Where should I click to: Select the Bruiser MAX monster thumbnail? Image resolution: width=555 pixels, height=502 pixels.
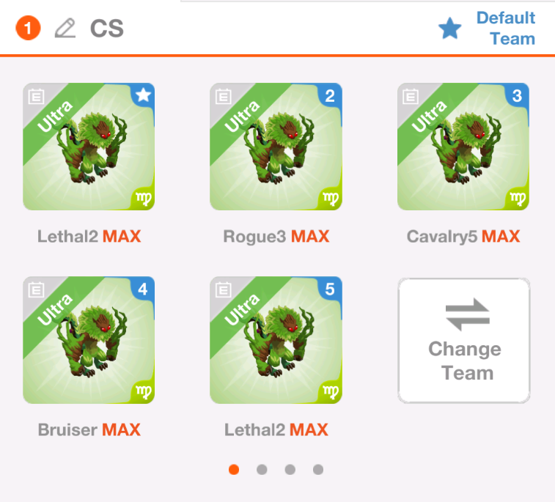[x=89, y=340]
